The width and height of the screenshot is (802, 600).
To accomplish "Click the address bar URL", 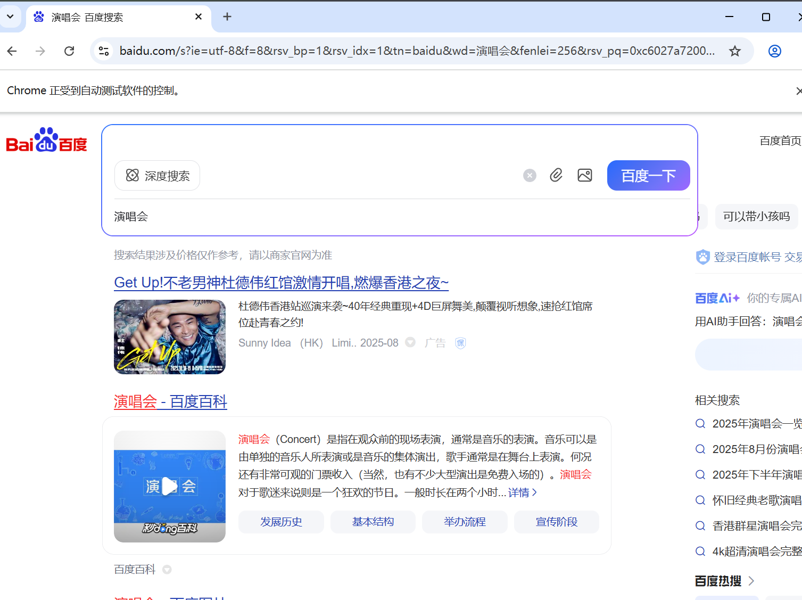I will click(x=417, y=51).
